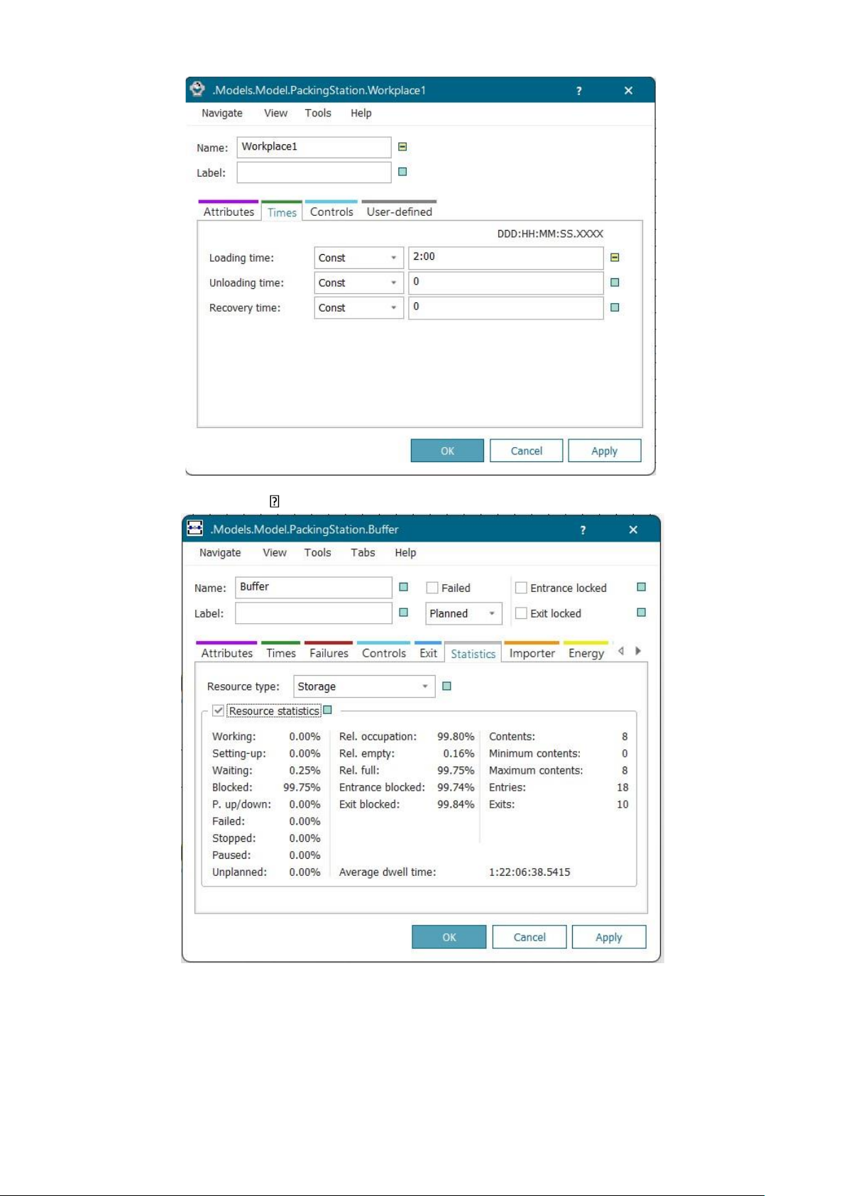Click the Recovery time value field
846x1196 pixels.
505,307
